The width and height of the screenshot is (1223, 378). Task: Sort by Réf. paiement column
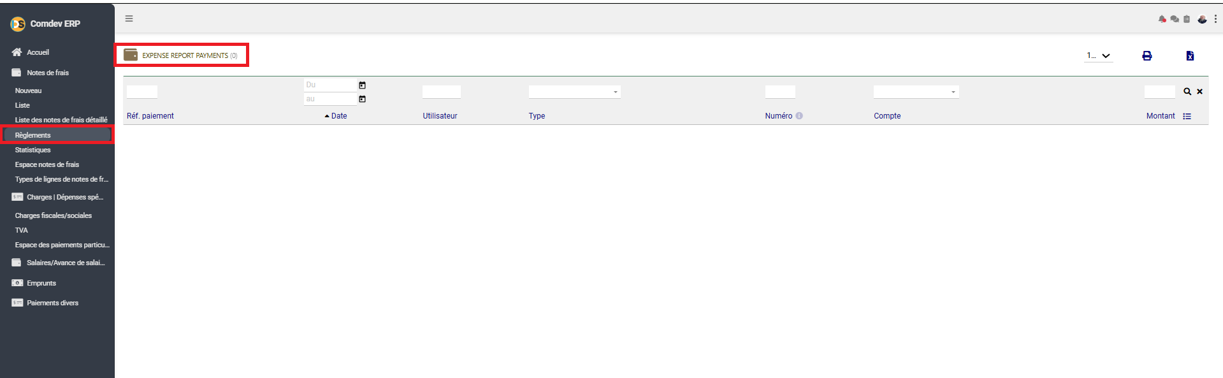tap(150, 116)
